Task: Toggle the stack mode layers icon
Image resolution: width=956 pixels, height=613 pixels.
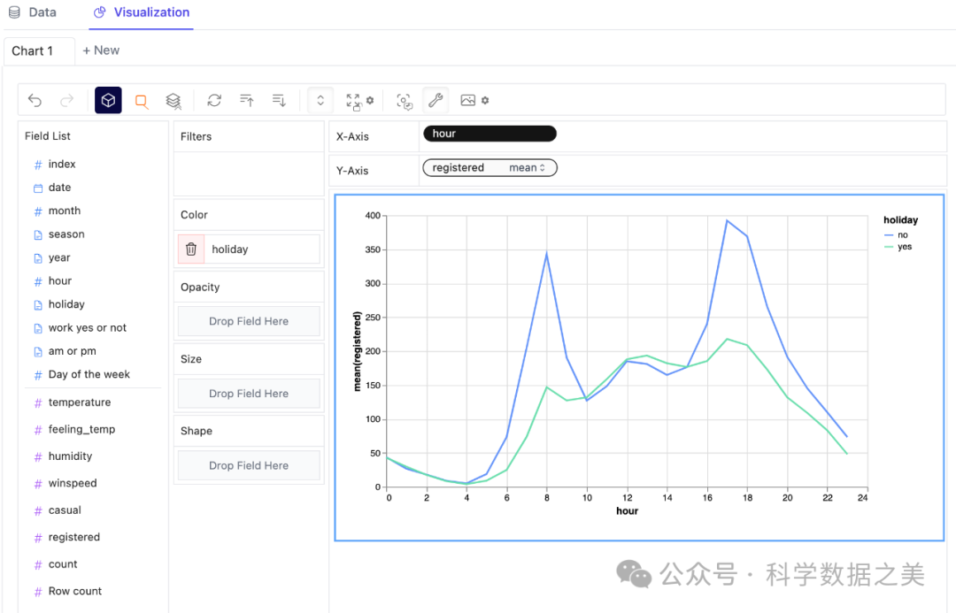Action: [173, 101]
